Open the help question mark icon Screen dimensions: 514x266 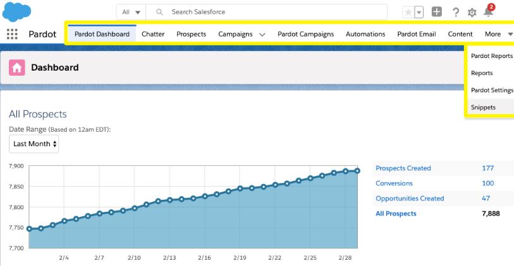(x=455, y=13)
